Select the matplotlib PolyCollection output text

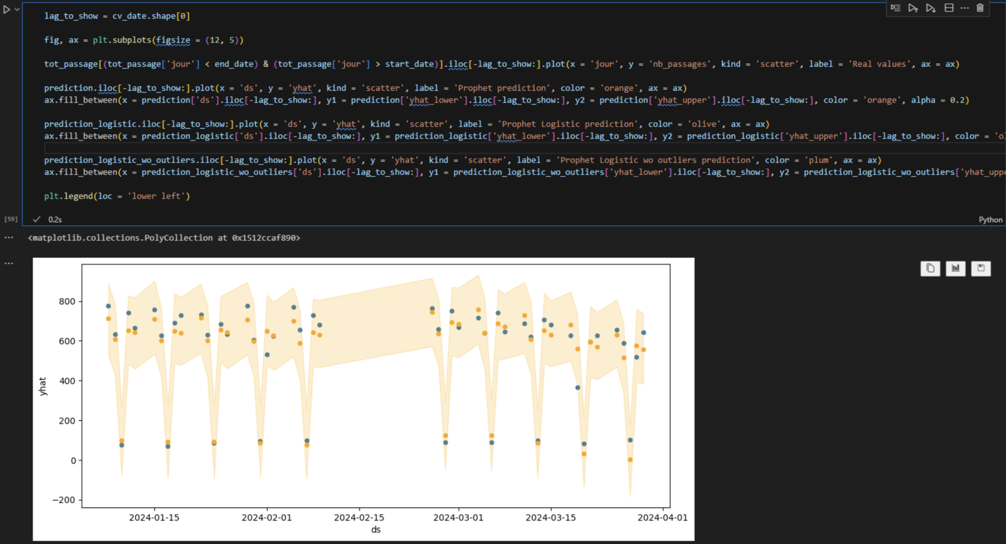(164, 238)
